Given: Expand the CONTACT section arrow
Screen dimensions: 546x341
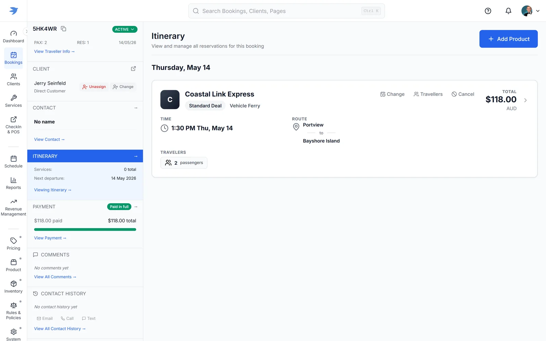Looking at the screenshot, I should click(136, 108).
